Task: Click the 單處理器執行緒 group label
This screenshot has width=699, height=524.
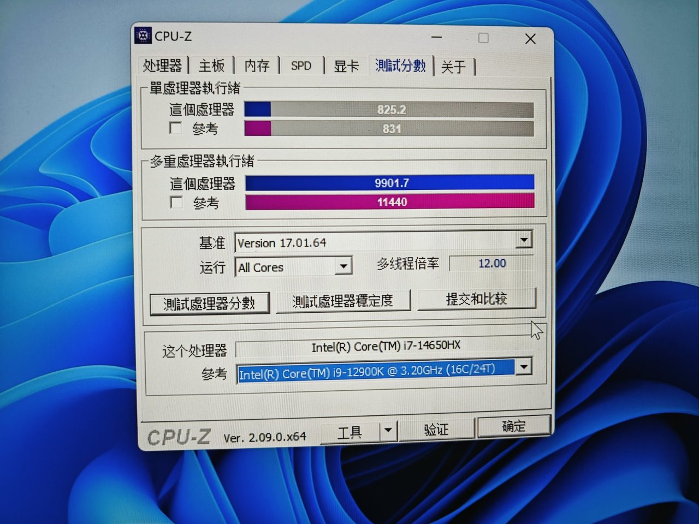Action: coord(194,88)
